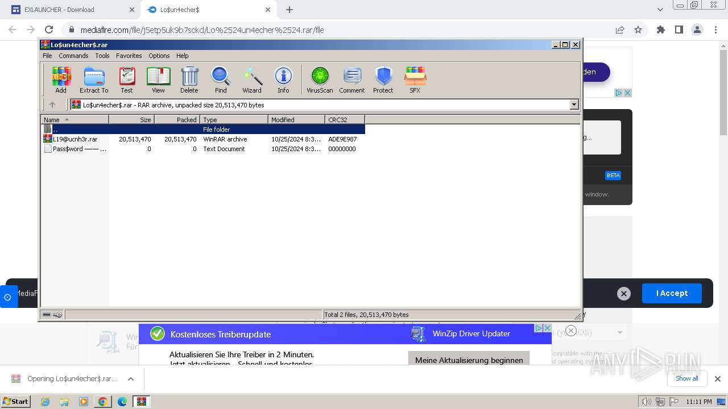Open the Tools menu
The height and width of the screenshot is (409, 728).
[102, 56]
